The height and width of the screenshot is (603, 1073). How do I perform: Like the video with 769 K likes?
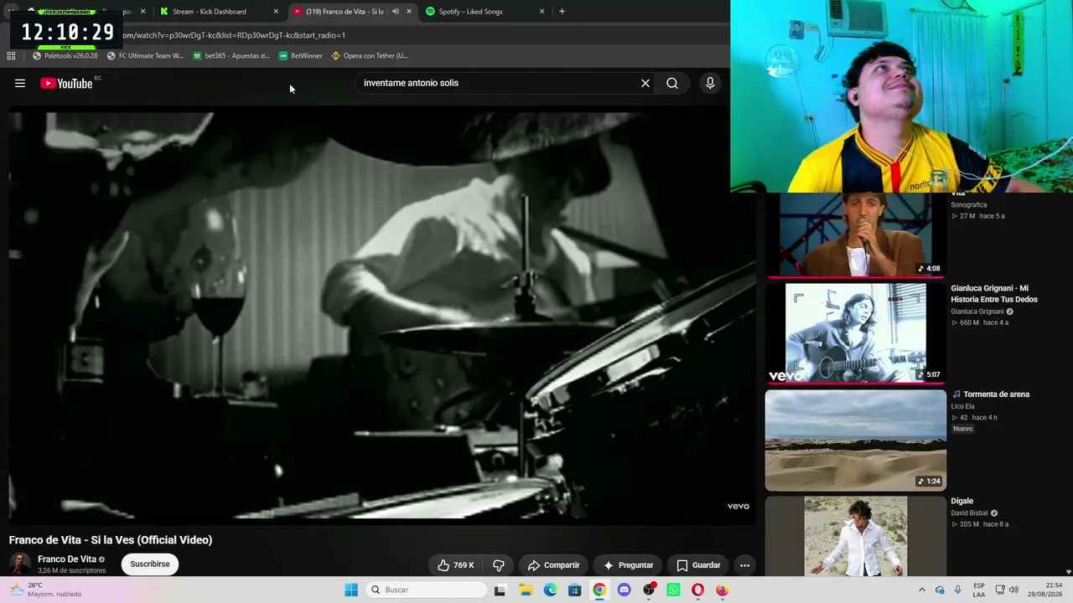tap(456, 565)
